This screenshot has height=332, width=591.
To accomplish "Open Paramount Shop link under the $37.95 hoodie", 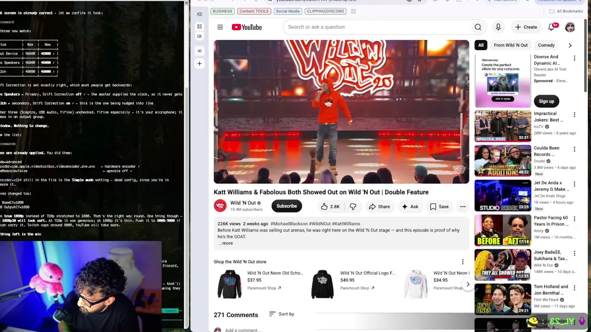I will [x=264, y=288].
